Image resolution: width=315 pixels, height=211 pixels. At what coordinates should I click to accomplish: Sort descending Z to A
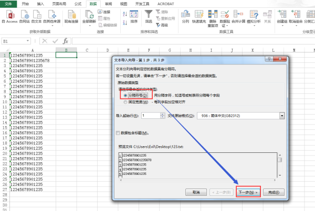tap(125, 23)
